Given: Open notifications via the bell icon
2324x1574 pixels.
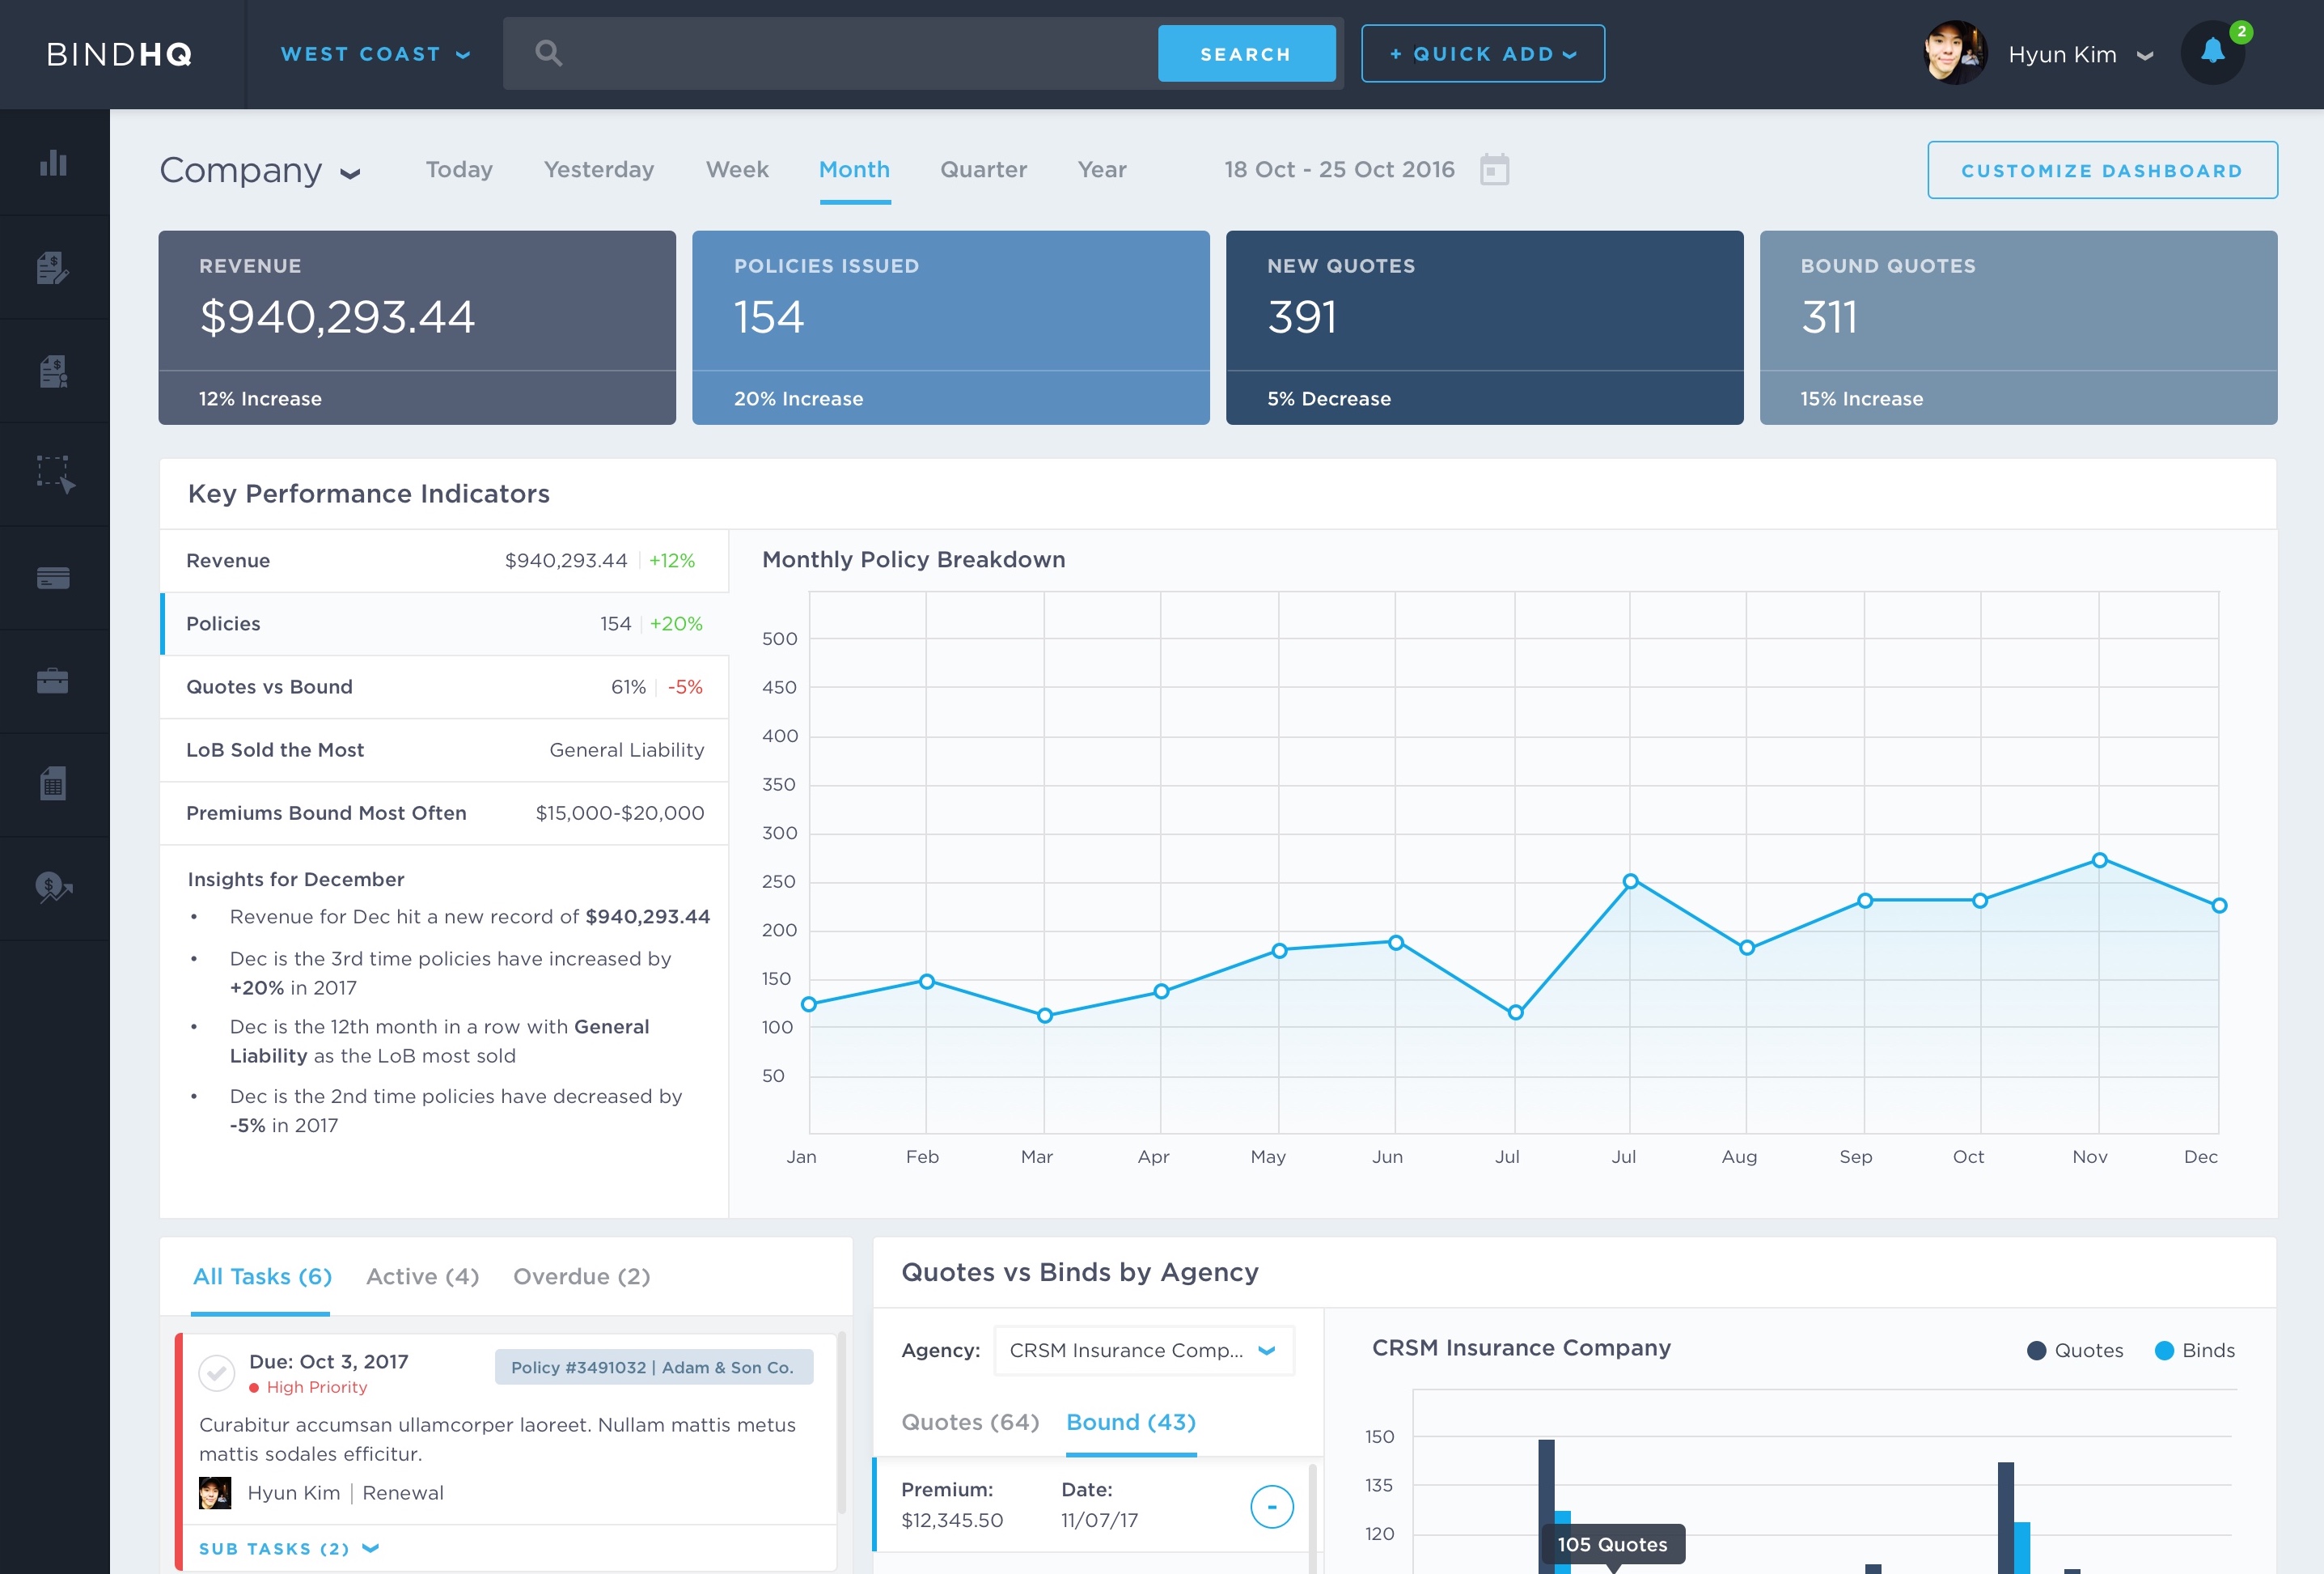Looking at the screenshot, I should 2212,52.
